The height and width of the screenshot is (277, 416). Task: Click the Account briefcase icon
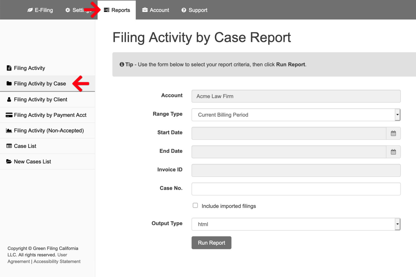click(x=145, y=10)
